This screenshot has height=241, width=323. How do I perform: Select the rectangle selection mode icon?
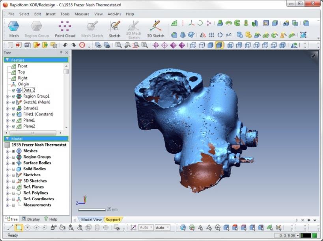point(19,228)
